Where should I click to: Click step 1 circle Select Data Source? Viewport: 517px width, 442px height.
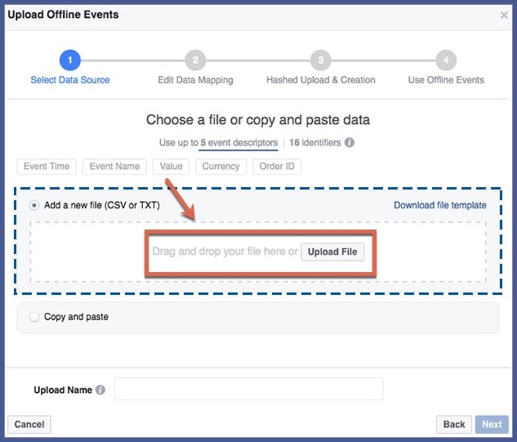70,60
